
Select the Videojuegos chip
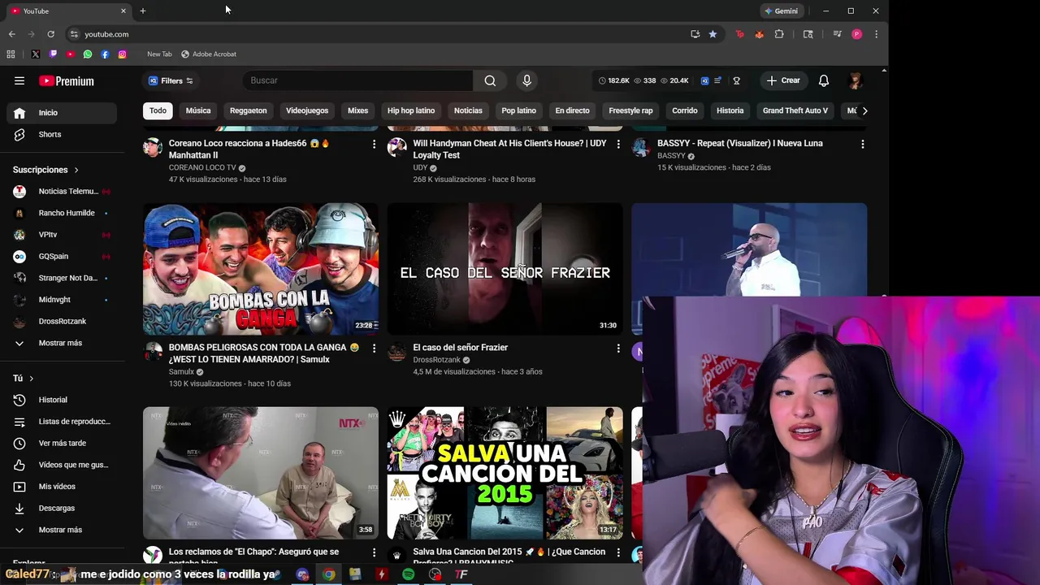307,110
